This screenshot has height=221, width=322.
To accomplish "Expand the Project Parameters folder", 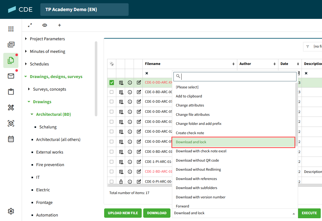I will tap(26, 39).
